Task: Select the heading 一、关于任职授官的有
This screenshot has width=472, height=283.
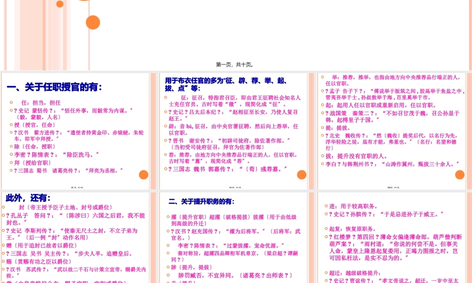Action: 56,87
